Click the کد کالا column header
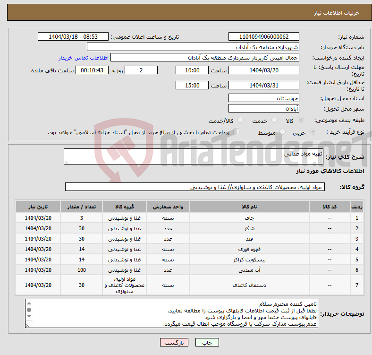Viewport: 372px width, 355px height. (330, 207)
